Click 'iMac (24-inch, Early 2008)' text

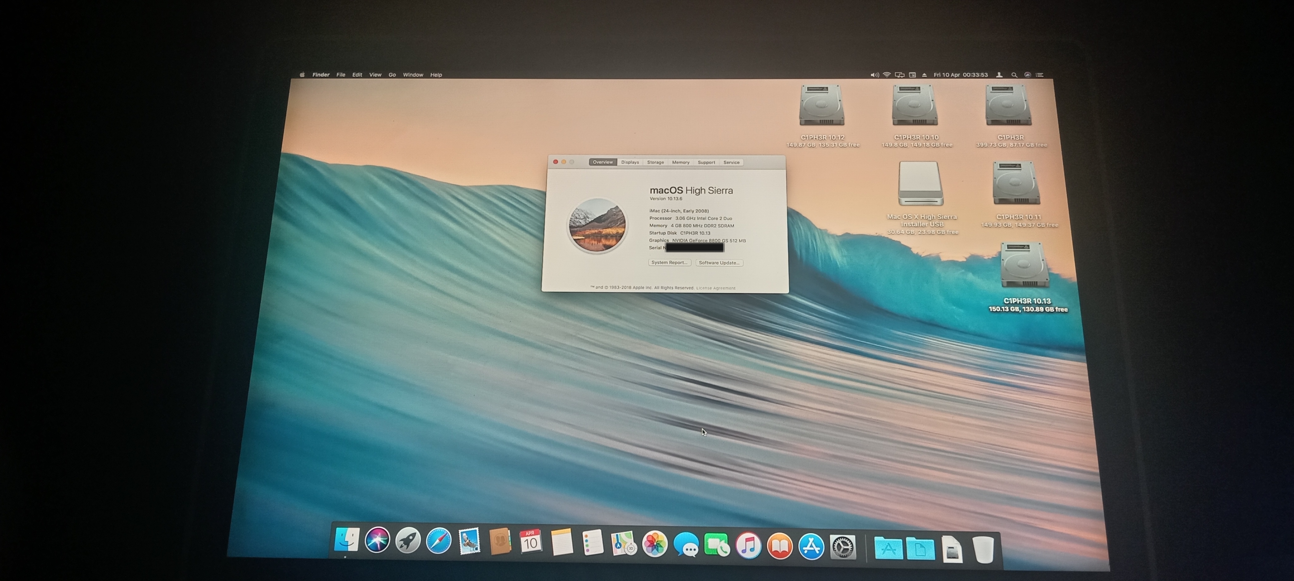pos(679,211)
